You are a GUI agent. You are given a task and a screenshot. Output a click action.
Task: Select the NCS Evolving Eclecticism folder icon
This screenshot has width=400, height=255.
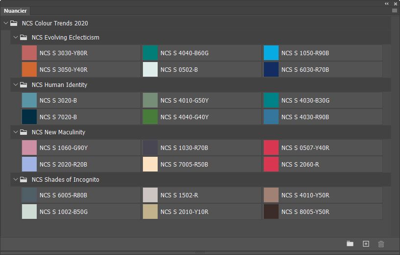24,38
